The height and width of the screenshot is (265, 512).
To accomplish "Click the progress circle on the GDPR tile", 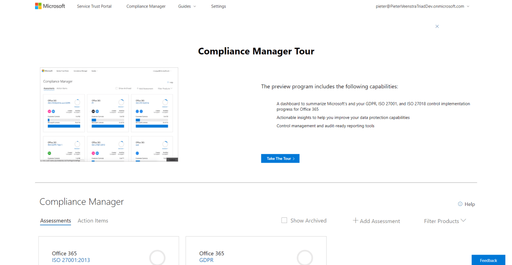I will (x=305, y=258).
